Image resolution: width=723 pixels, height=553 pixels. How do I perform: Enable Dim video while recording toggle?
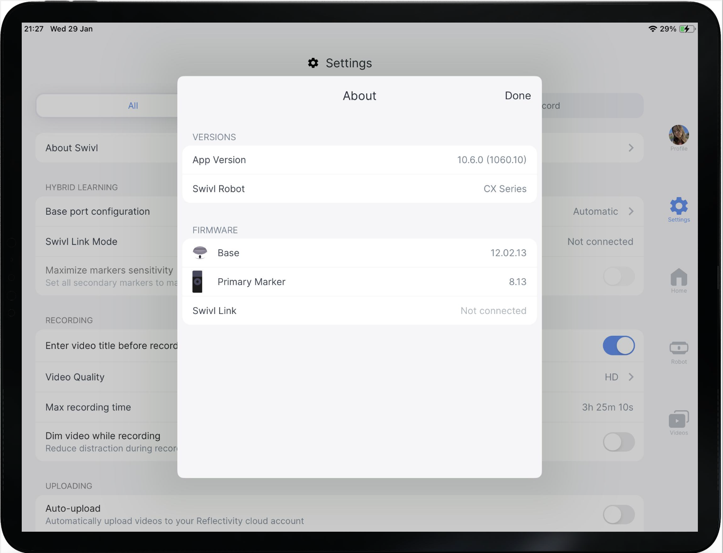[619, 442]
